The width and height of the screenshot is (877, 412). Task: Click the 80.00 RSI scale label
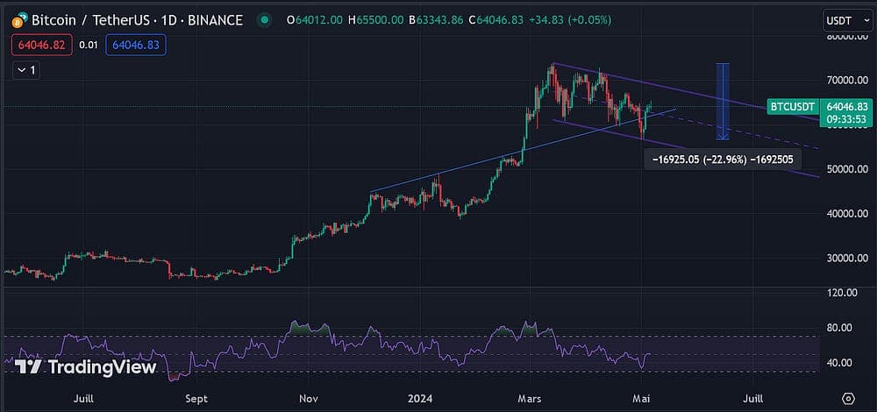click(x=839, y=328)
